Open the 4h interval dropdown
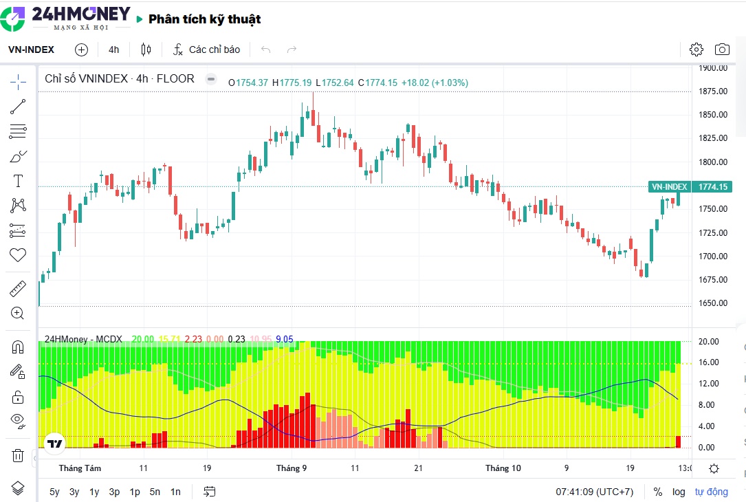This screenshot has width=746, height=502. (113, 50)
